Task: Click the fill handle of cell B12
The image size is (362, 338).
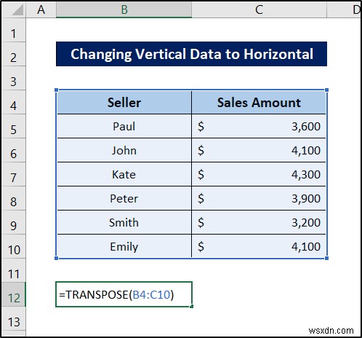Action: point(192,307)
